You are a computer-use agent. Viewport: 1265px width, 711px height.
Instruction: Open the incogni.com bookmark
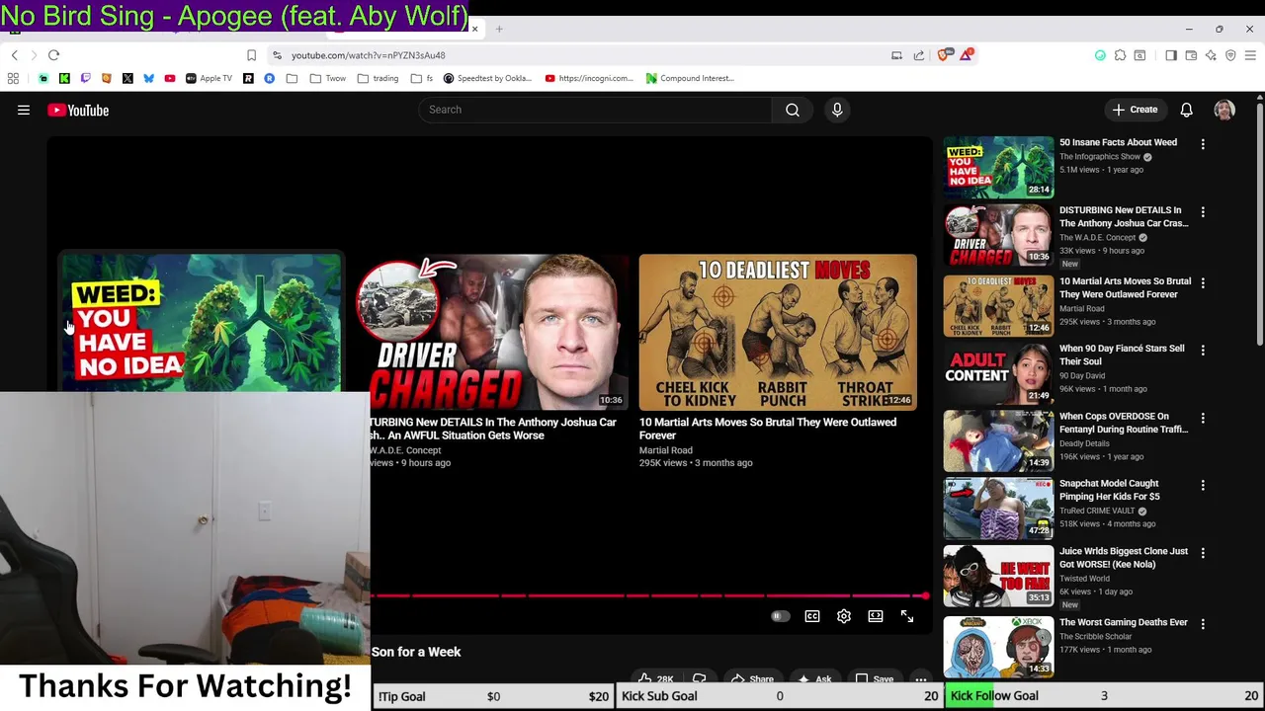(589, 78)
